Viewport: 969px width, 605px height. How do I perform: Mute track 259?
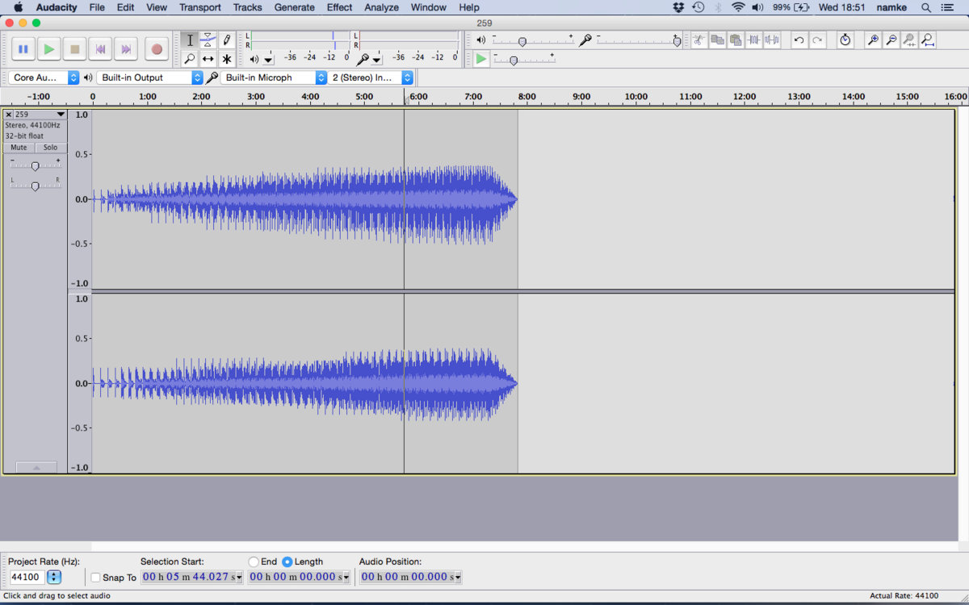point(19,148)
